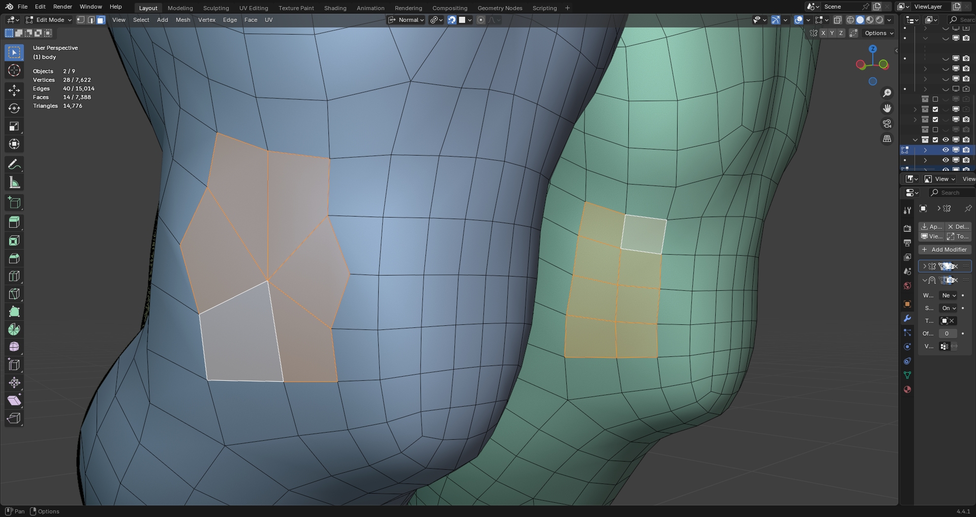Activate the Extrude Region tool
Screen dimensions: 976x517
(14, 223)
